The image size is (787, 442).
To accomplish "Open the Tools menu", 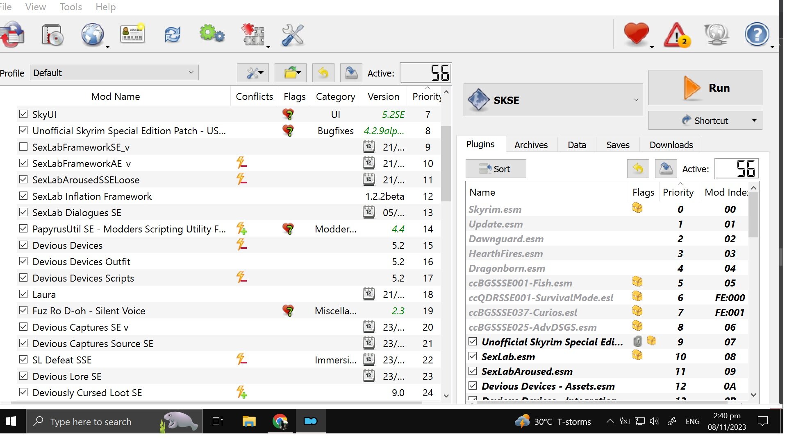I will click(71, 7).
